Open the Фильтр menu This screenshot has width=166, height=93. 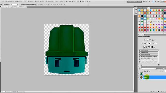pyautogui.click(x=37, y=2)
